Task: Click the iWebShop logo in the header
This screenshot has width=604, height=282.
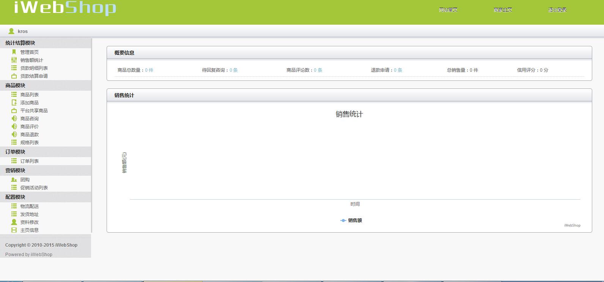Action: (x=65, y=8)
